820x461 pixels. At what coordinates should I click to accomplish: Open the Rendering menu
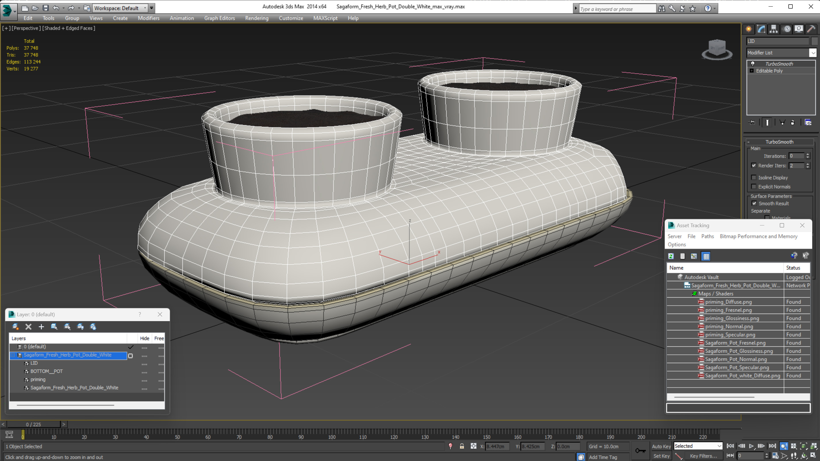click(257, 18)
